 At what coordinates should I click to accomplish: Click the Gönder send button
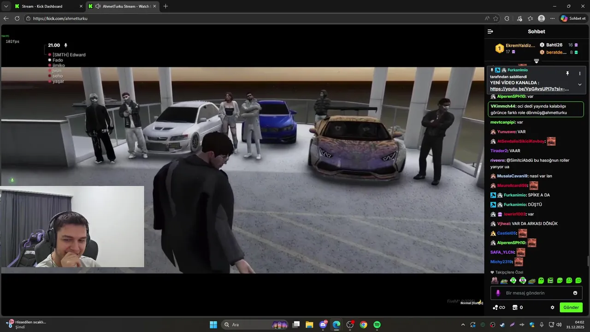571,308
